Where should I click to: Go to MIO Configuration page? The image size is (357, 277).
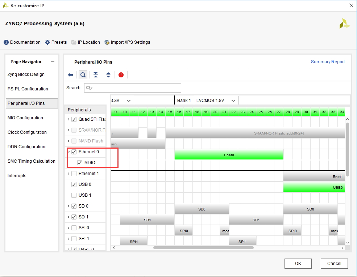point(25,118)
